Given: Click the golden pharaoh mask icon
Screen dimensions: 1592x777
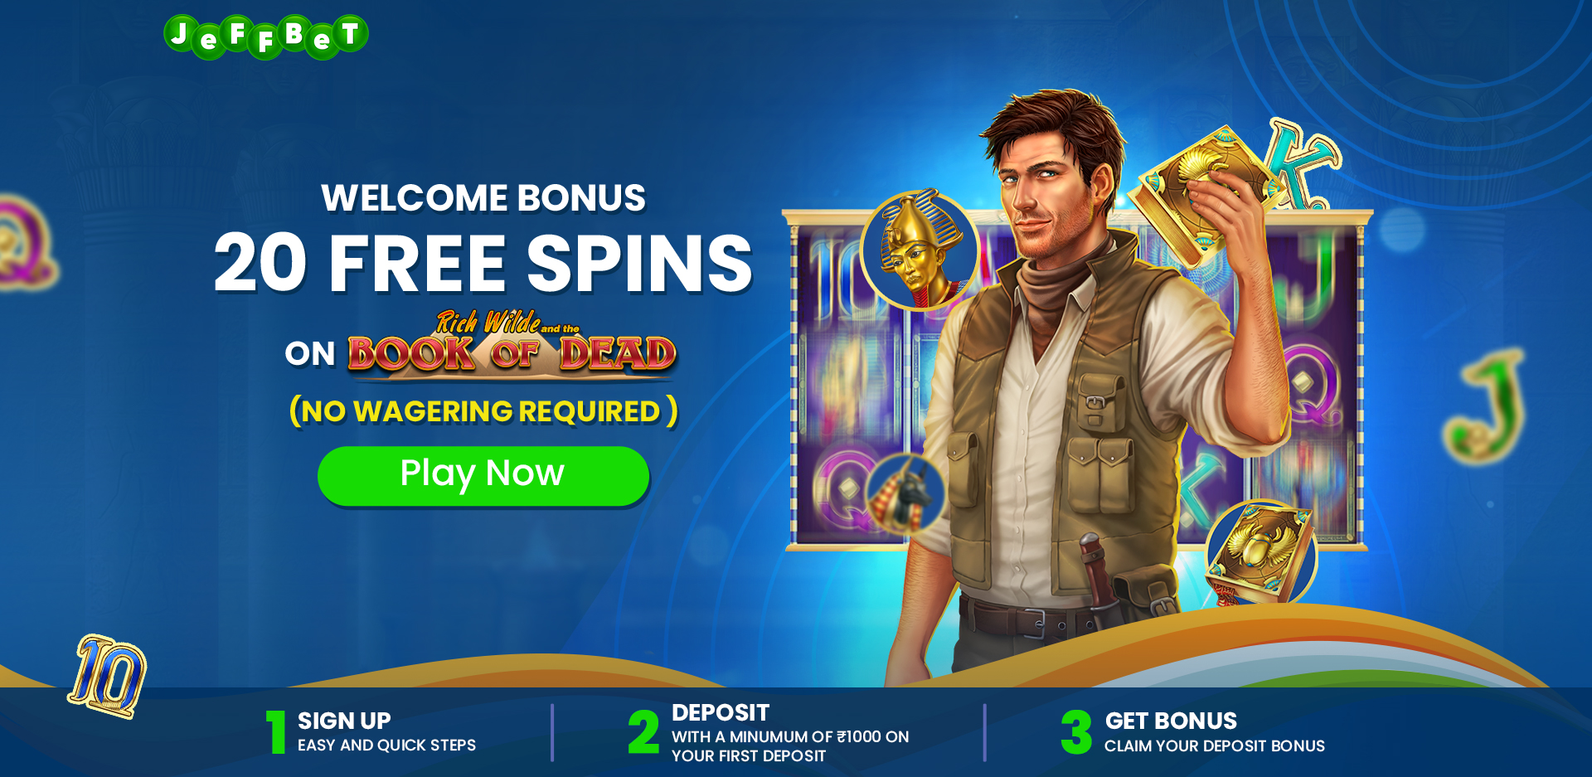Looking at the screenshot, I should (920, 250).
